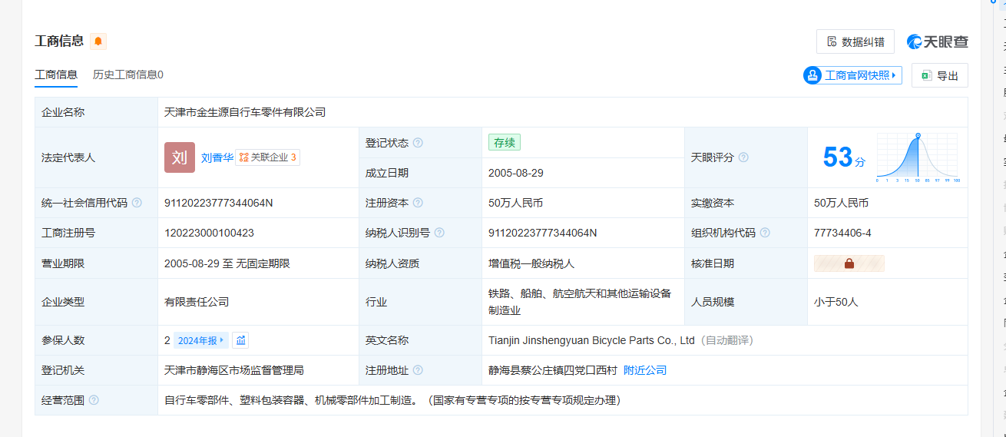The height and width of the screenshot is (437, 1006).
Task: Click help icon next to 天眼评分
Action: [x=743, y=157]
